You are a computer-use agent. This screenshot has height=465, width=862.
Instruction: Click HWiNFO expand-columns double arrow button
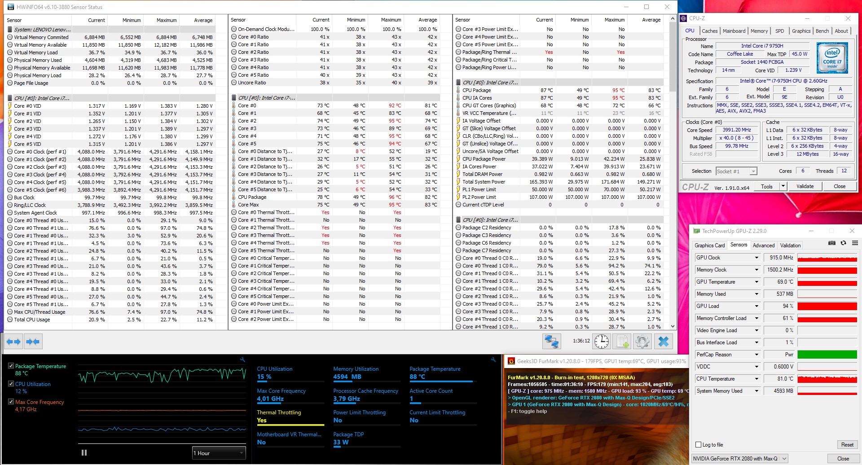(x=13, y=342)
